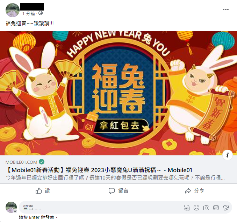Open the poster's profile picture
The height and width of the screenshot is (222, 237).
coord(13,10)
